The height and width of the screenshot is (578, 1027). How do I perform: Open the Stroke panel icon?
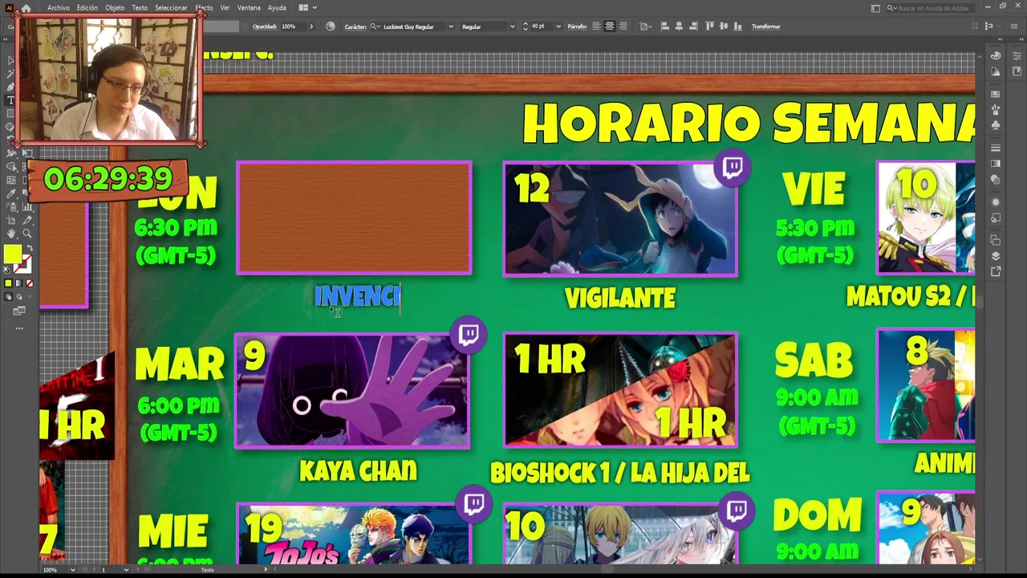pos(995,148)
